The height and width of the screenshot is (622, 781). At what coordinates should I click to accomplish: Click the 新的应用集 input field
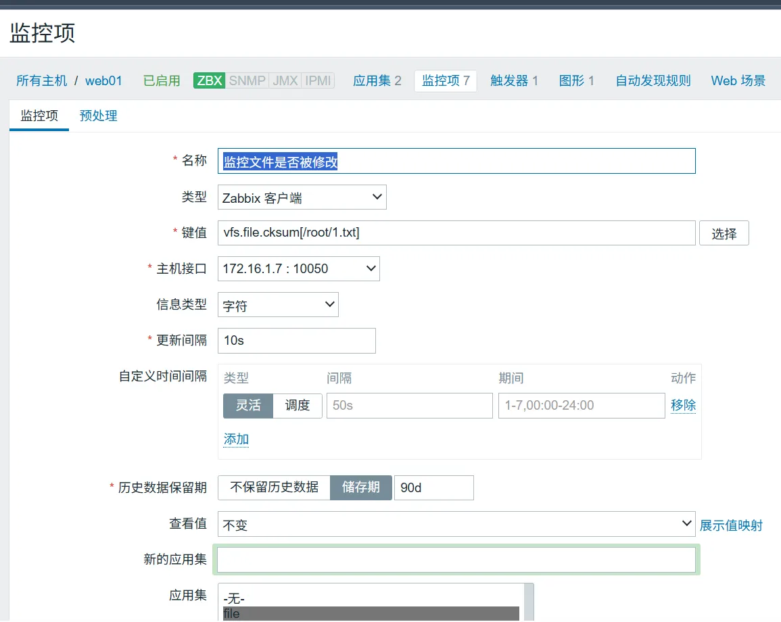tap(456, 560)
